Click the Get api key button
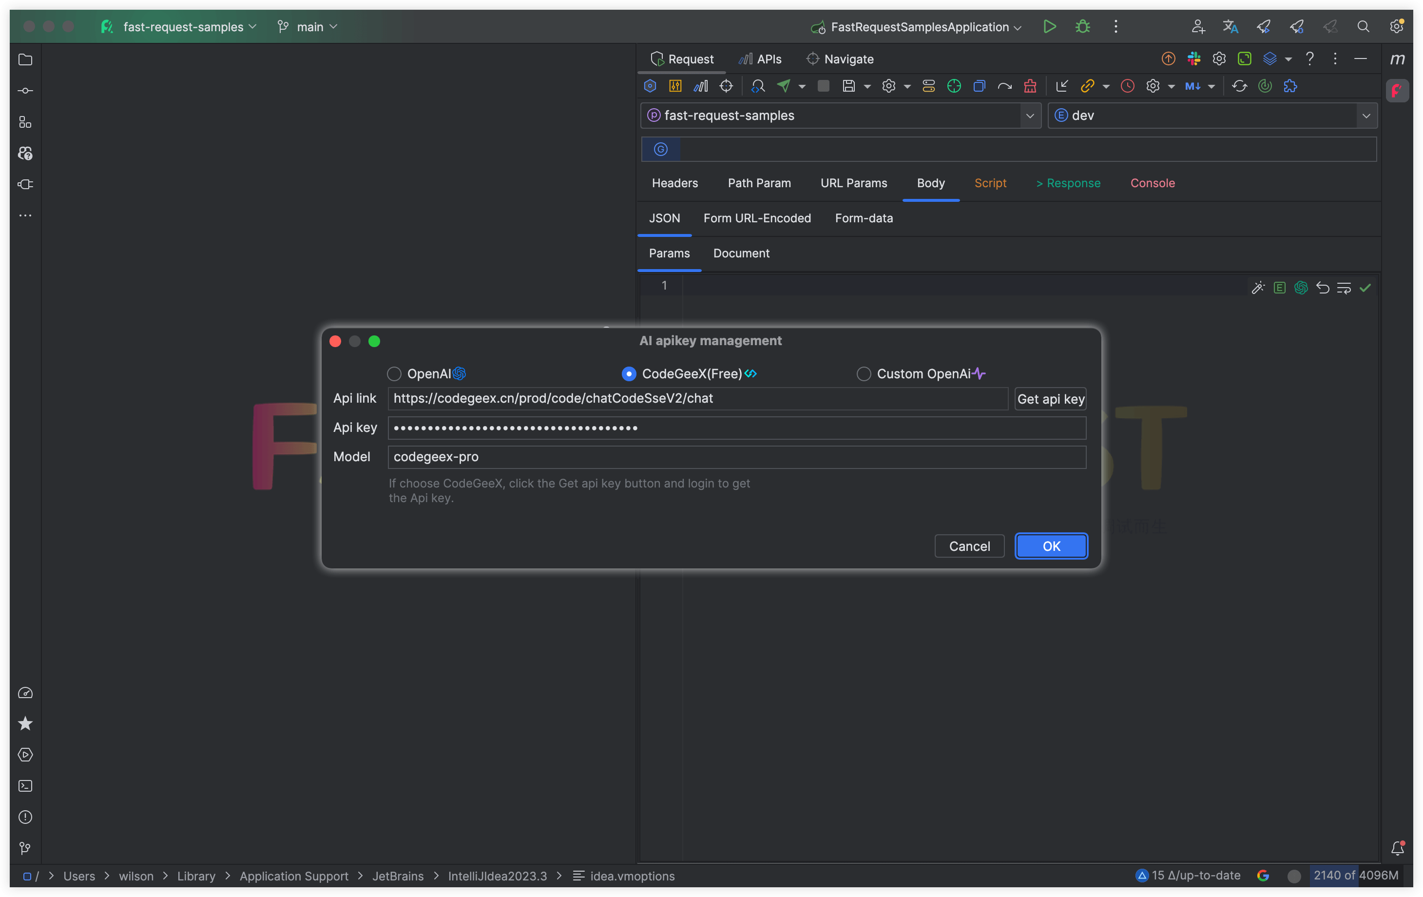The width and height of the screenshot is (1423, 897). tap(1050, 399)
